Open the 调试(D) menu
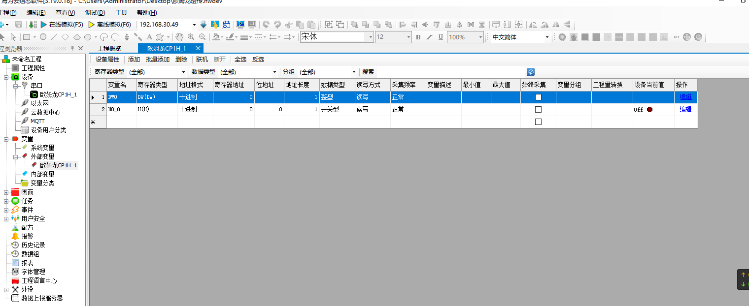The image size is (749, 306). (95, 13)
